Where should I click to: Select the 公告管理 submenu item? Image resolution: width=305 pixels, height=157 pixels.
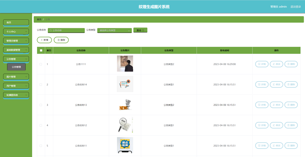coord(16,67)
